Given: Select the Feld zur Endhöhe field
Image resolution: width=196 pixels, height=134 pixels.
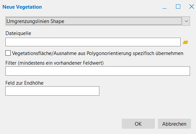Looking at the screenshot, I should (x=52, y=91).
